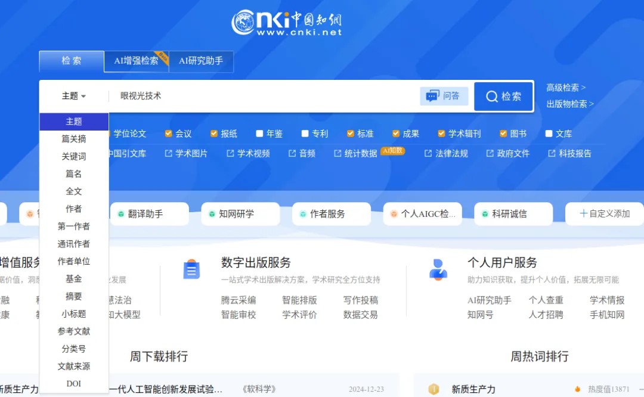This screenshot has width=644, height=397.
Task: Click the 知网研学 service icon
Action: click(x=212, y=214)
